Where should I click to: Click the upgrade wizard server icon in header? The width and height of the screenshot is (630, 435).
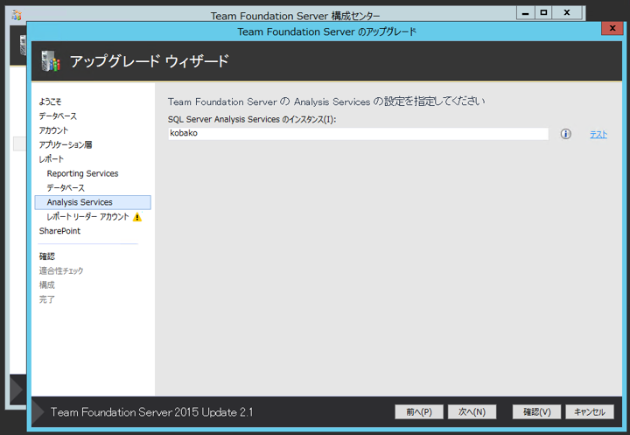(51, 61)
